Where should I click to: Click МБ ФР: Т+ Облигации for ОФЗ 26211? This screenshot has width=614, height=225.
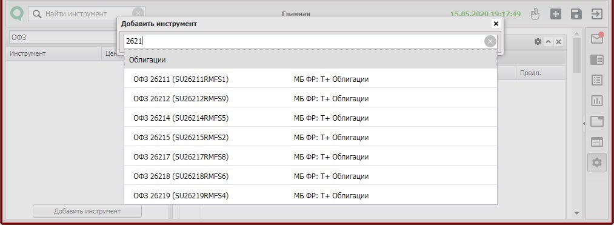(332, 79)
